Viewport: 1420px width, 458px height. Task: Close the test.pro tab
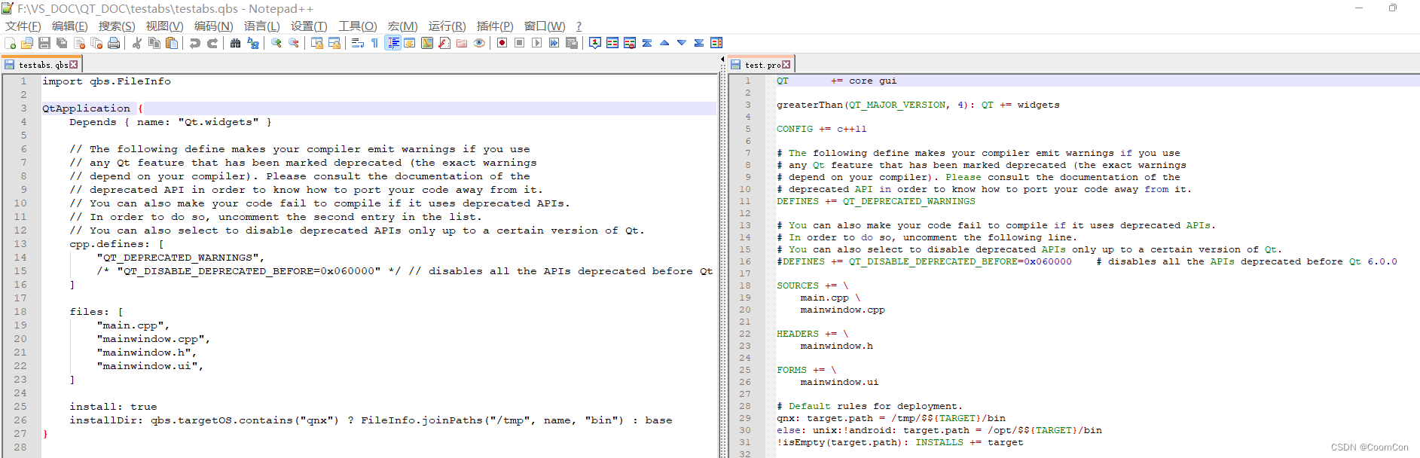coord(786,65)
